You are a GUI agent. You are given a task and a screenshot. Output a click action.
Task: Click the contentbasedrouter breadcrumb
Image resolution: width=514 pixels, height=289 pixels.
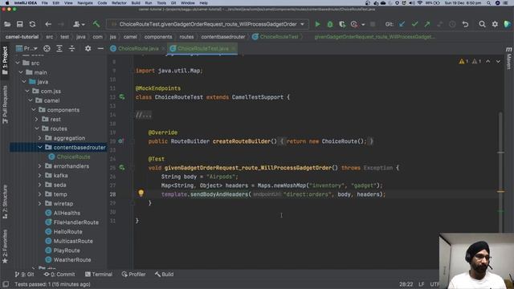(223, 37)
